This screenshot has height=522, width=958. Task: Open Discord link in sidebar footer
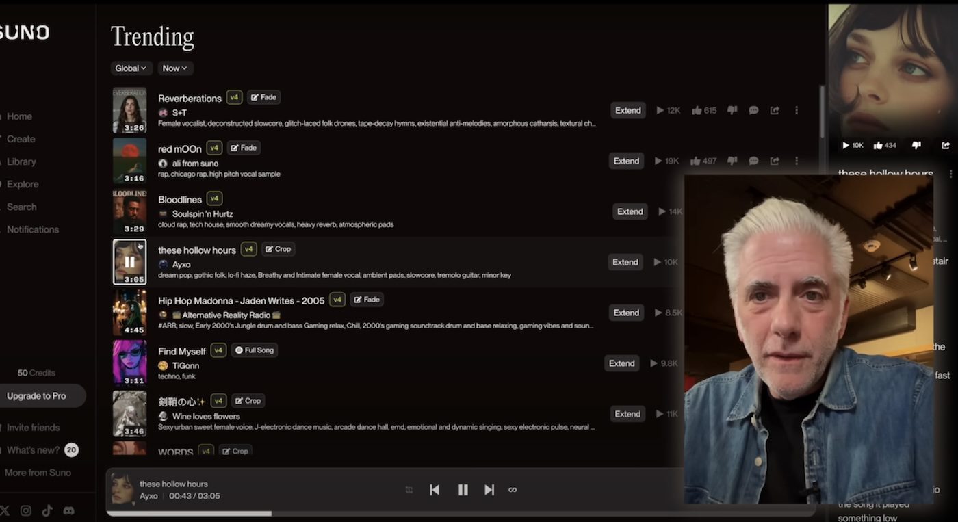68,510
